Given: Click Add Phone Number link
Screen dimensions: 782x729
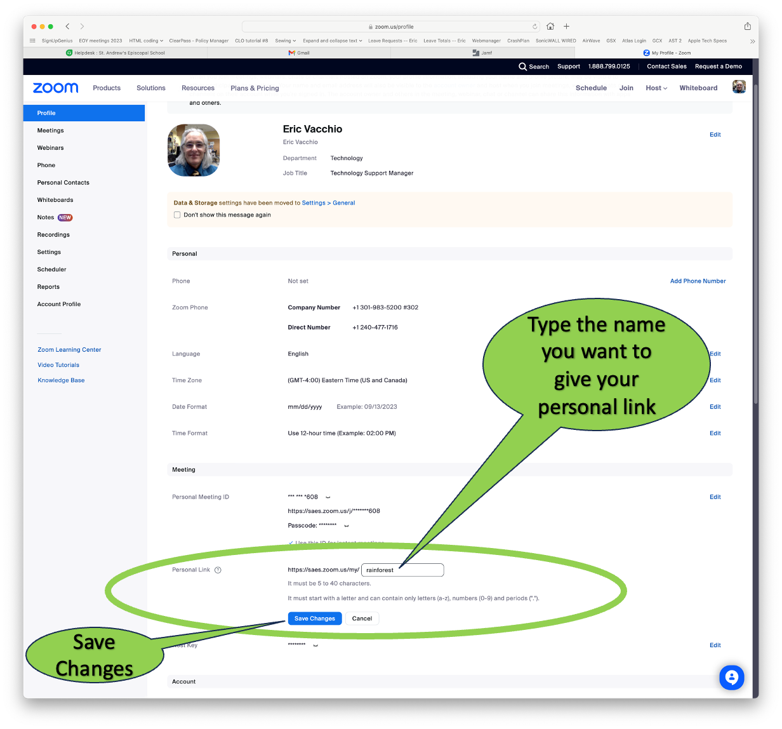Looking at the screenshot, I should click(x=698, y=281).
